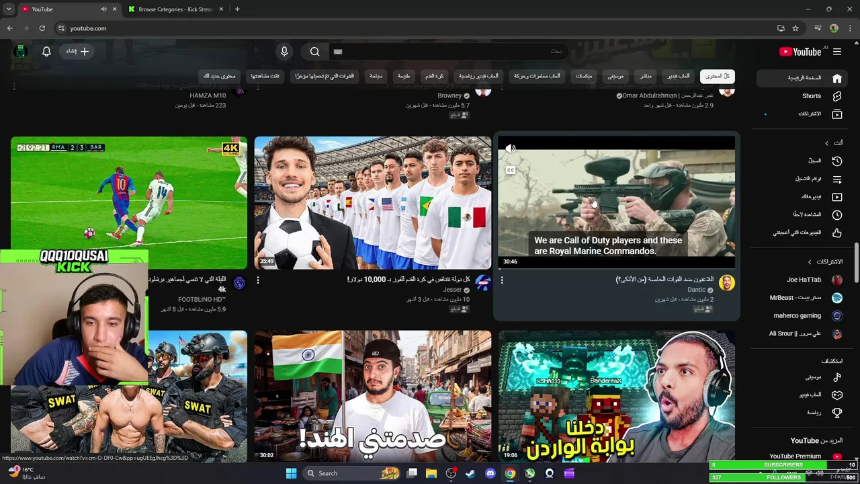
Task: Select the Live (مباشر) filter chip
Action: (645, 76)
